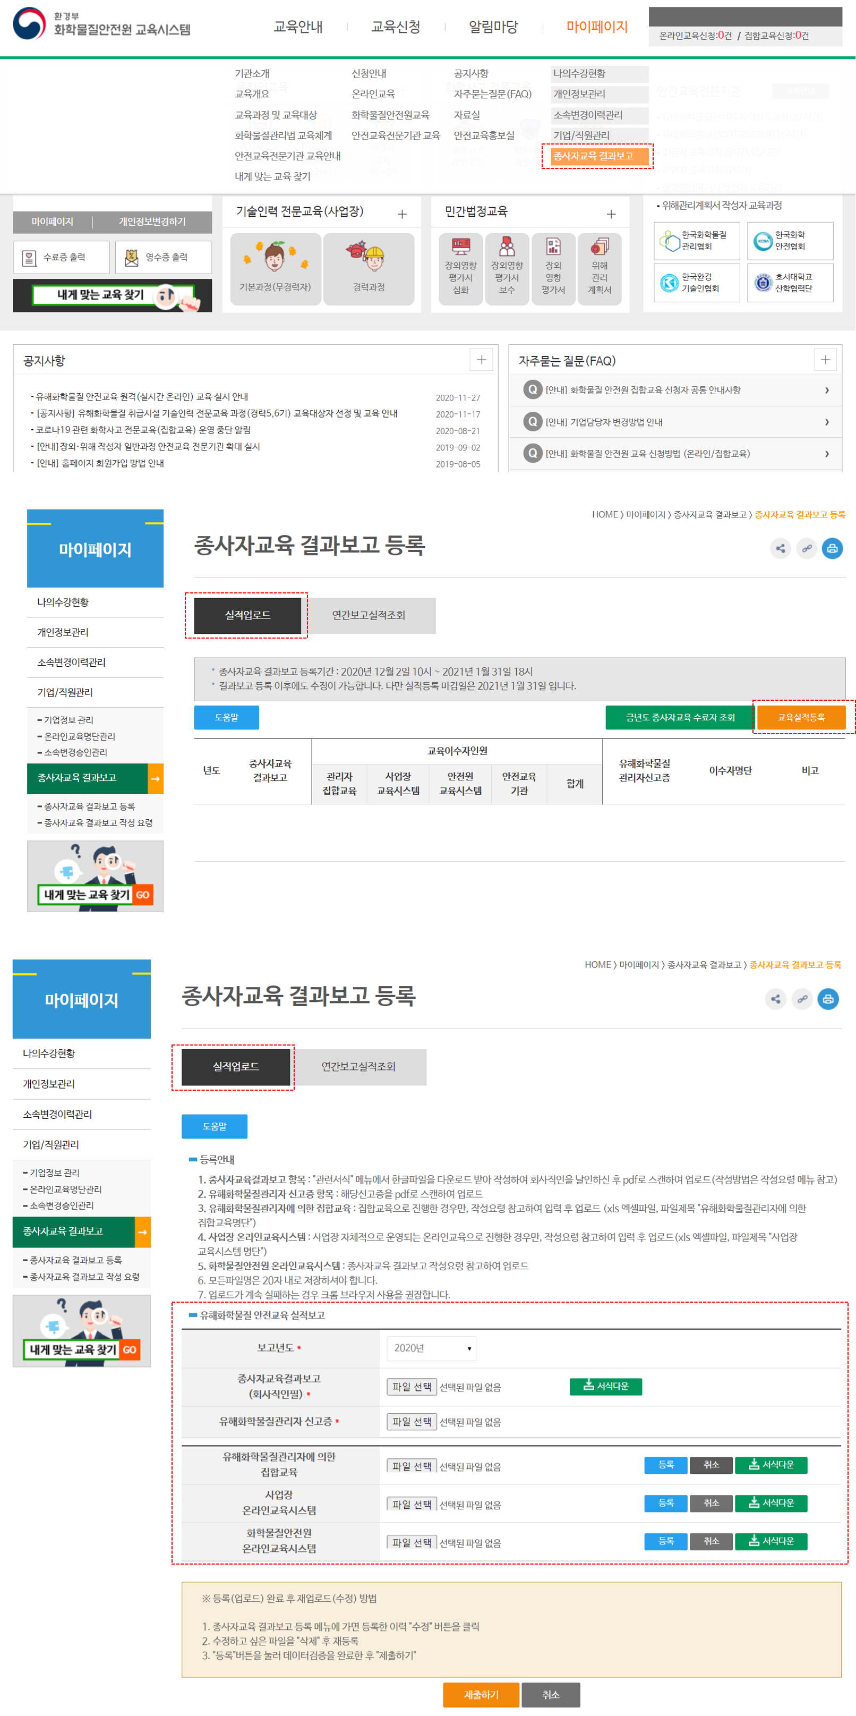Image resolution: width=856 pixels, height=1716 pixels.
Task: Click 내게 맞는 교육 찾기 in 교육안내 submenu
Action: 272,176
